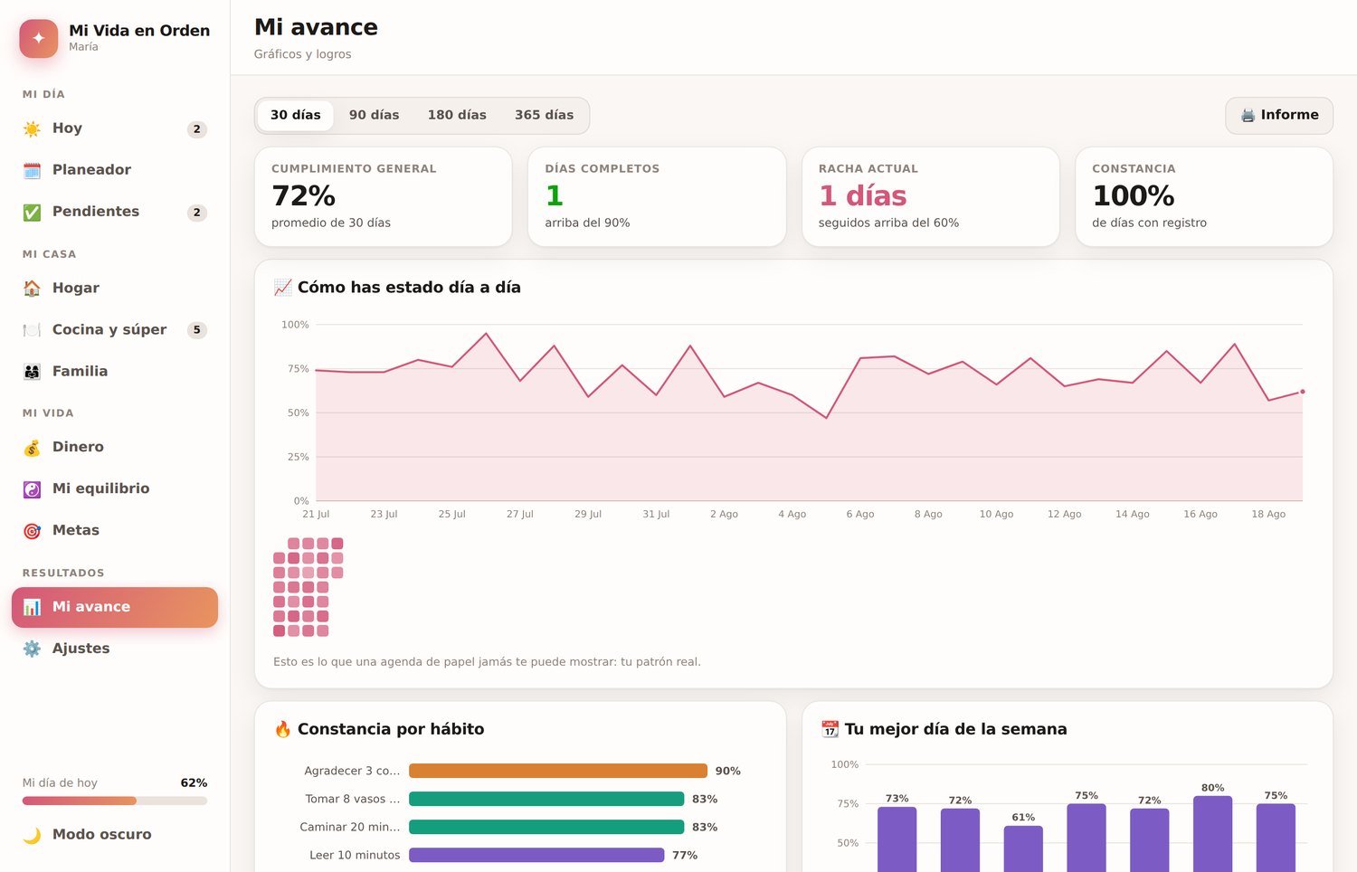Click the 61% weekday bar
This screenshot has height=872, width=1357.
[x=1023, y=848]
